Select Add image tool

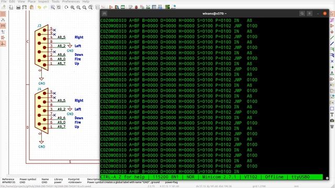332,121
